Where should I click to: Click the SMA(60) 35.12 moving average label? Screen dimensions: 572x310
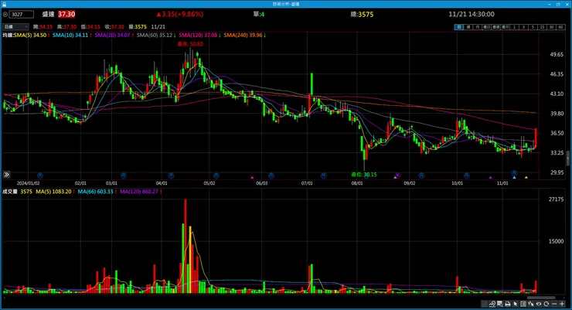point(156,35)
